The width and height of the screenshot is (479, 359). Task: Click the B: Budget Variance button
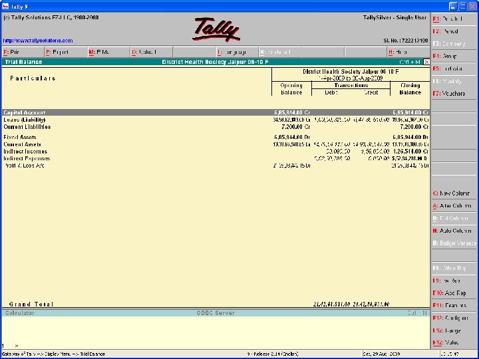point(454,243)
